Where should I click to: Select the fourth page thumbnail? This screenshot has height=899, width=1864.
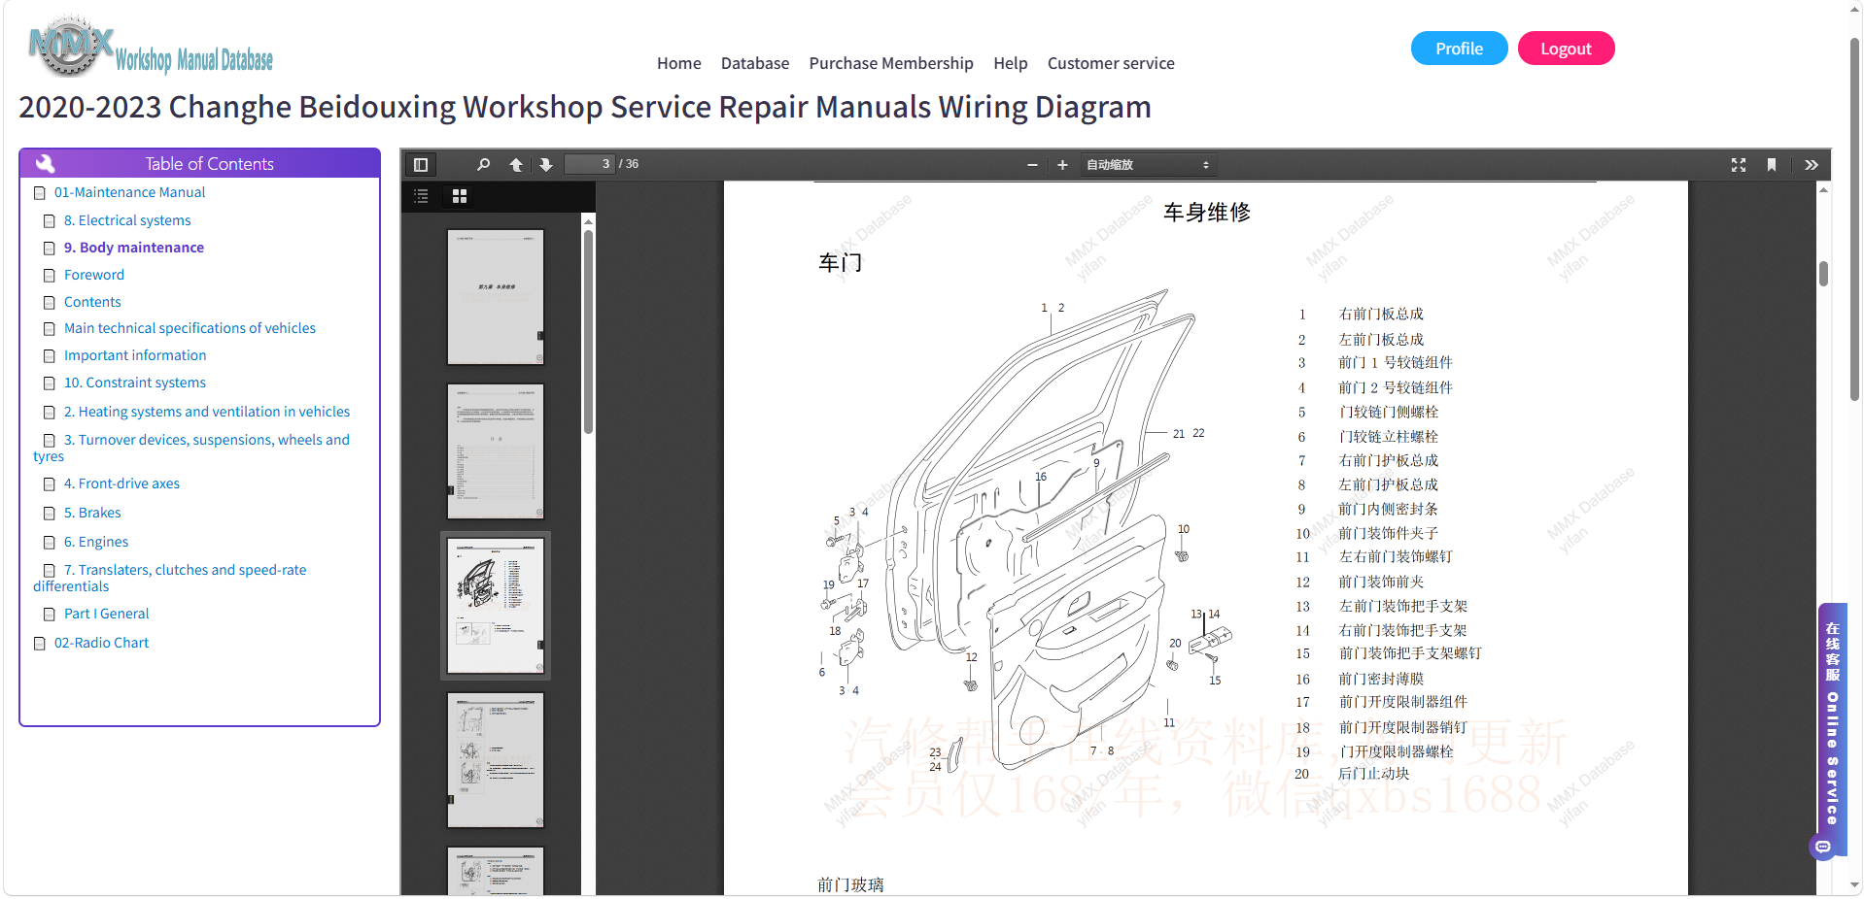point(496,760)
